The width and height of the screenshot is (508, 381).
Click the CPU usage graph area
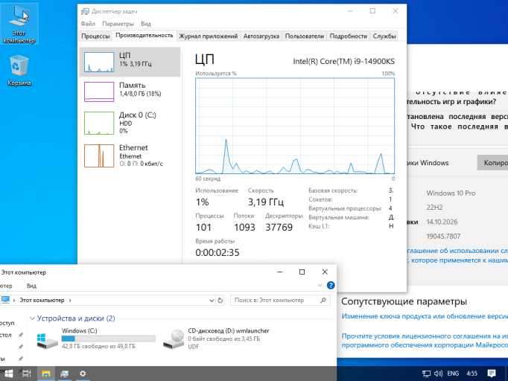point(295,126)
